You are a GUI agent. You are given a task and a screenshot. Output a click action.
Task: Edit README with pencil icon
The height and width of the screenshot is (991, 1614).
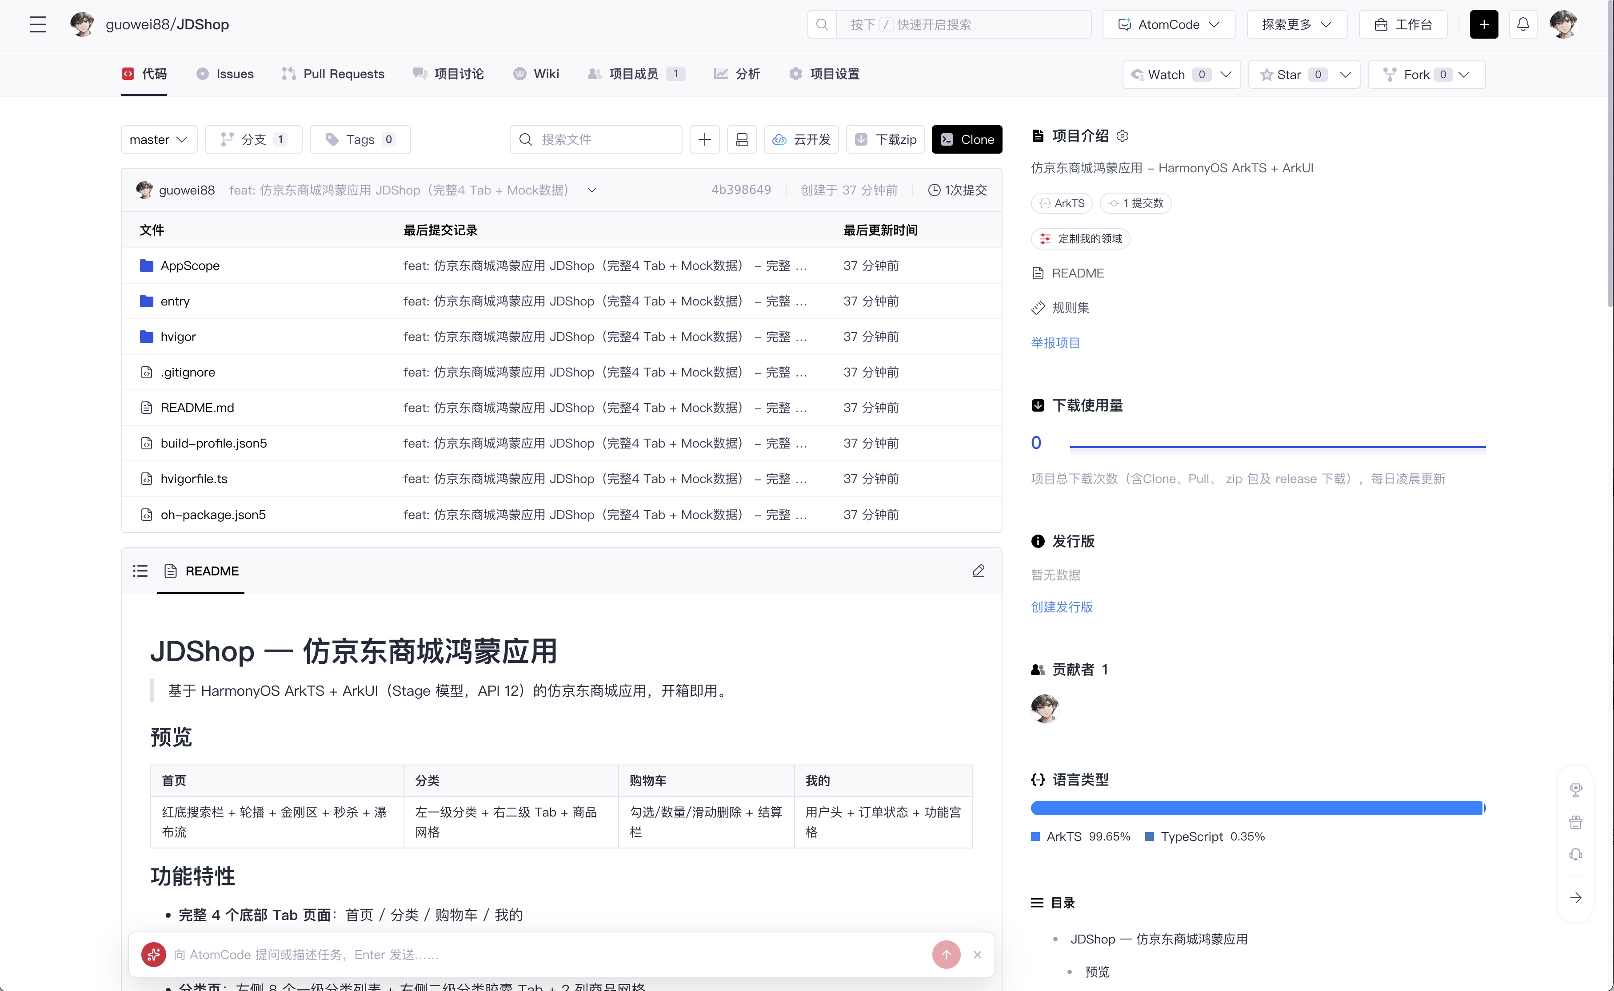(x=978, y=570)
